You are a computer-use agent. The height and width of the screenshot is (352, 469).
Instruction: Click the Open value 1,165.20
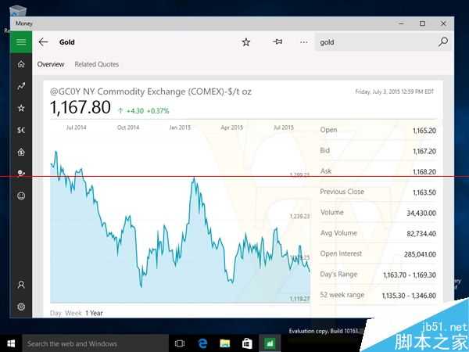click(424, 131)
